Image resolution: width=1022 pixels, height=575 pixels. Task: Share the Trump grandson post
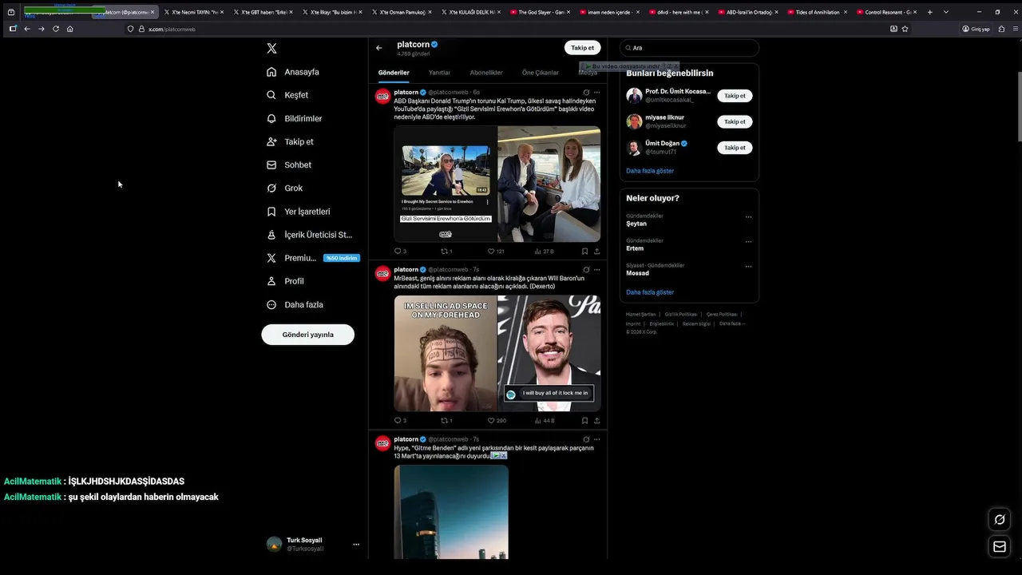[x=596, y=252]
